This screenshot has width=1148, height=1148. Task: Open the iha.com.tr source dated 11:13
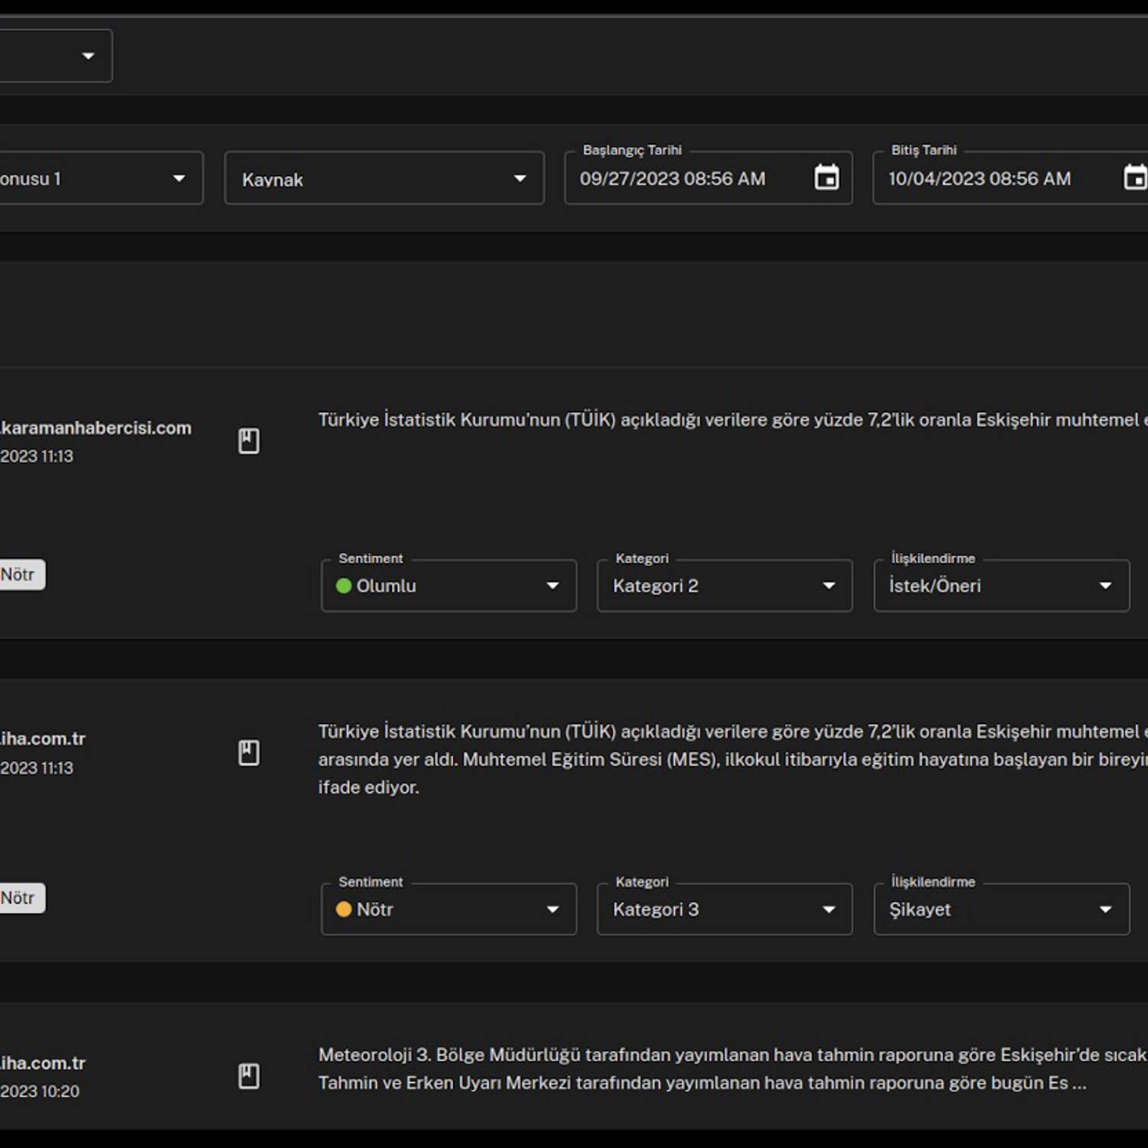point(43,739)
